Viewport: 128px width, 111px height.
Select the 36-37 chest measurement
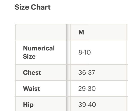87,73
